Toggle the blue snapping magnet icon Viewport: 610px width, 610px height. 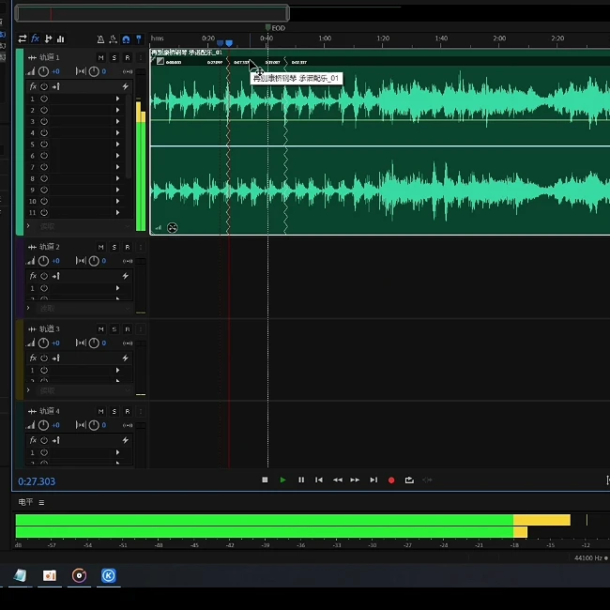click(126, 38)
